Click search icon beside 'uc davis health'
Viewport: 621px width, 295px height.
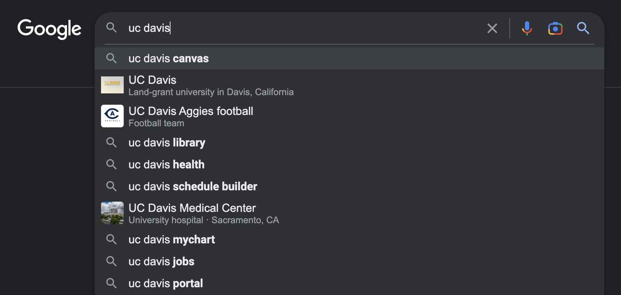(x=112, y=164)
